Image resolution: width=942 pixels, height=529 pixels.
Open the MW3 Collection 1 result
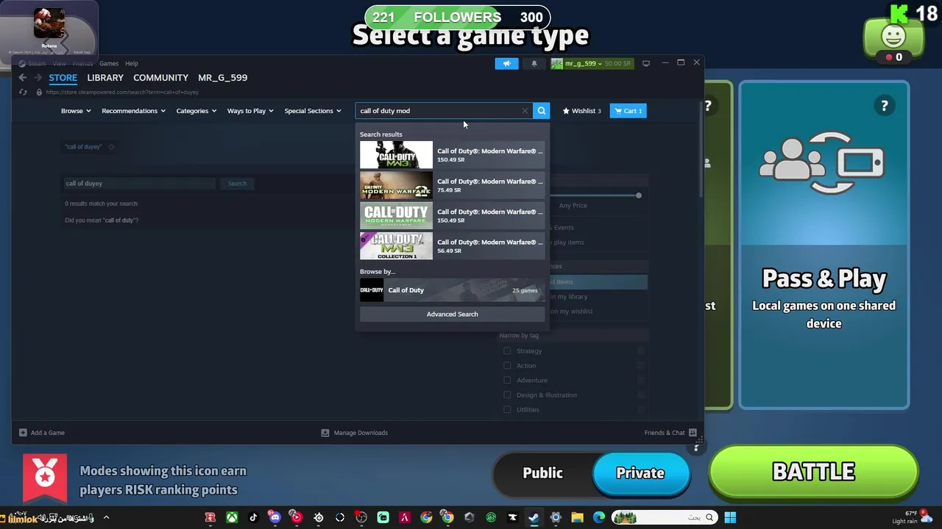pos(452,246)
